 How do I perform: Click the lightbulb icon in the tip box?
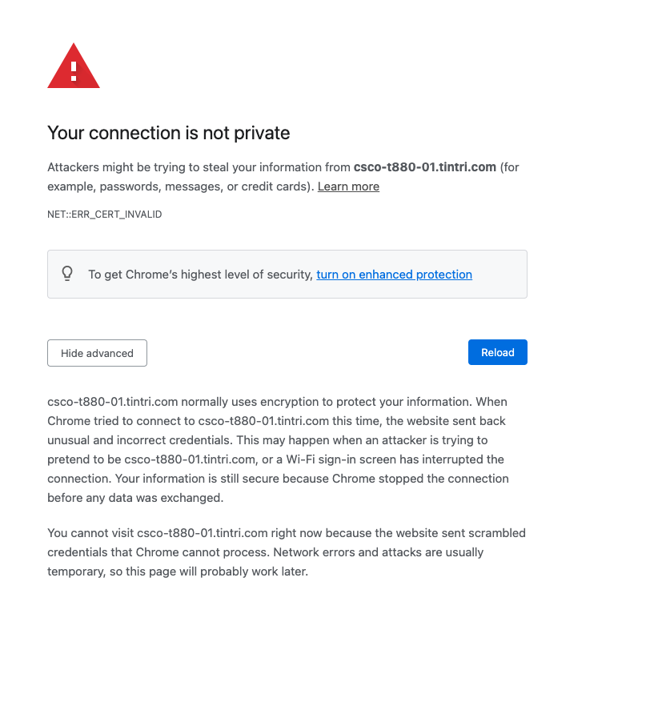[x=68, y=274]
